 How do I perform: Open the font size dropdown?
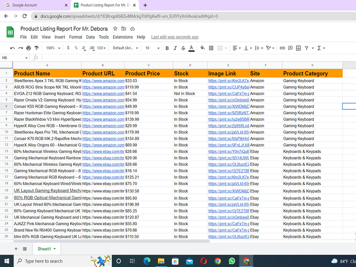click(152, 48)
